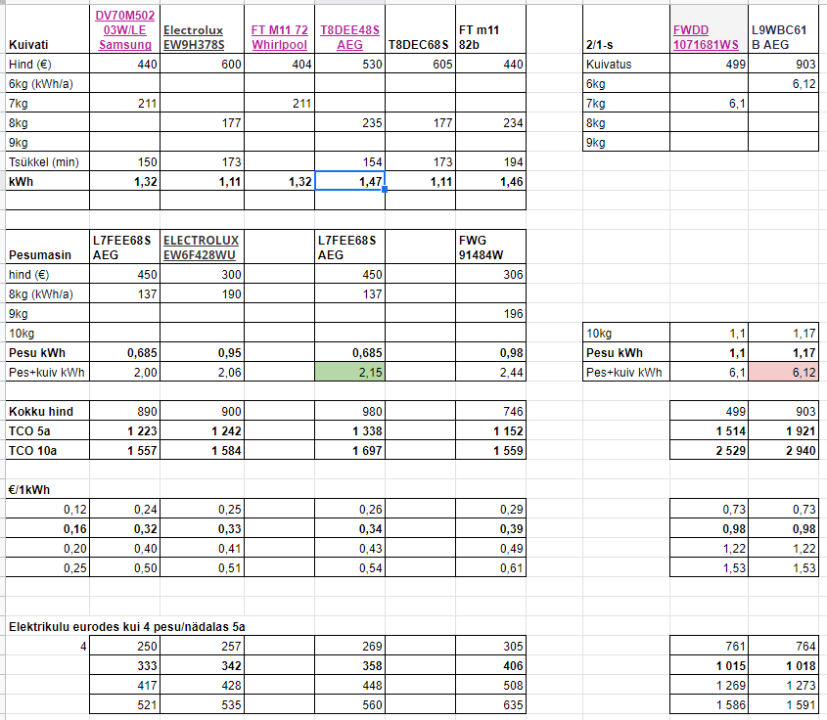Open the FWDD 1071681WS link

[x=706, y=37]
